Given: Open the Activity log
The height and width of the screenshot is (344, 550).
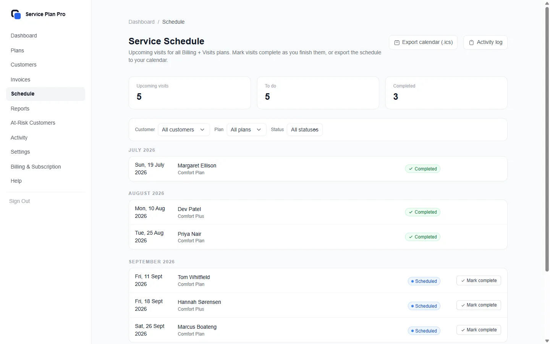Looking at the screenshot, I should pyautogui.click(x=485, y=42).
